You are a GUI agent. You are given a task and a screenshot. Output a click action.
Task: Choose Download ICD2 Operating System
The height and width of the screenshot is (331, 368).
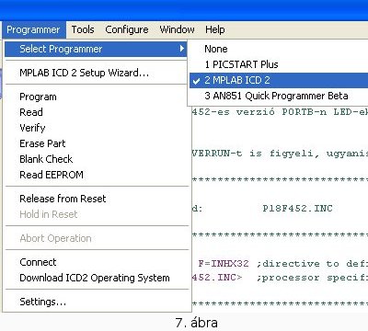click(97, 278)
